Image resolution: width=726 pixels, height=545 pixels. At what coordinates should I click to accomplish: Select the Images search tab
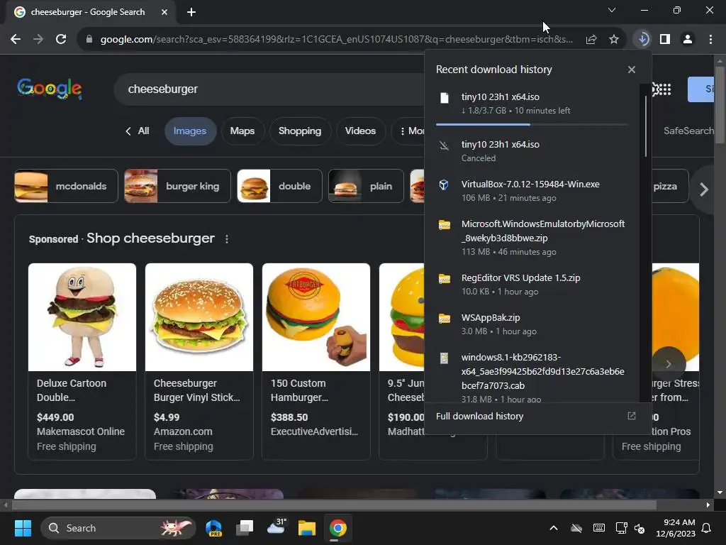[190, 131]
